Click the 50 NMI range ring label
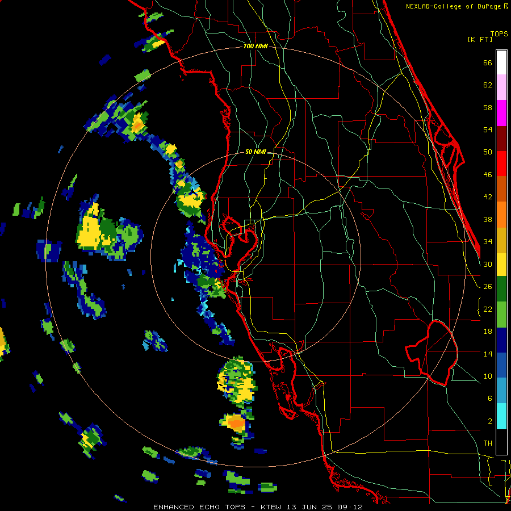Viewport: 511px width, 511px height. tap(256, 152)
